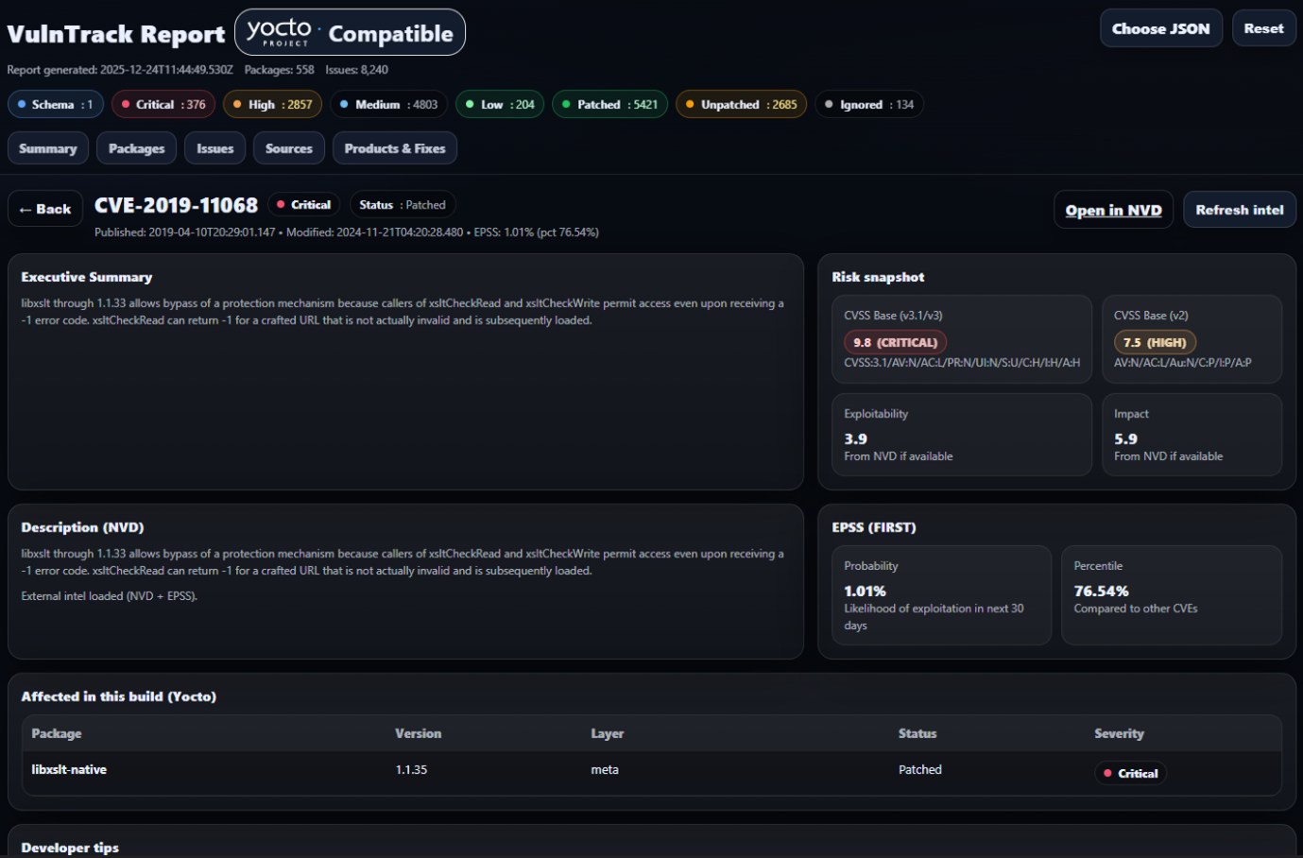The image size is (1303, 858).
Task: Open the Packages tab
Action: point(137,148)
